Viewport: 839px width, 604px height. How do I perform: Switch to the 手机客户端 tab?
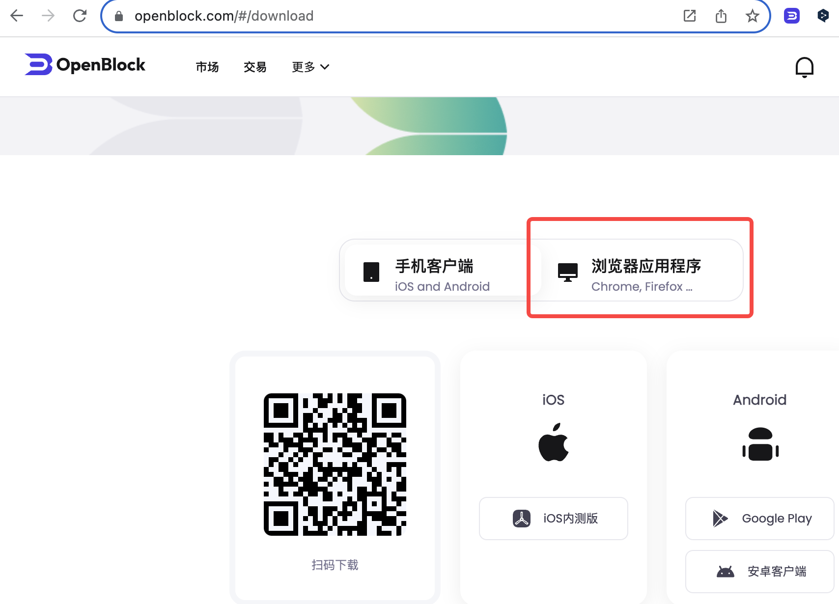pos(443,270)
